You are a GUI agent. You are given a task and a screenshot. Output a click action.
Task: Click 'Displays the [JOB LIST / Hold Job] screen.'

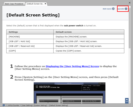(x=89, y=41)
